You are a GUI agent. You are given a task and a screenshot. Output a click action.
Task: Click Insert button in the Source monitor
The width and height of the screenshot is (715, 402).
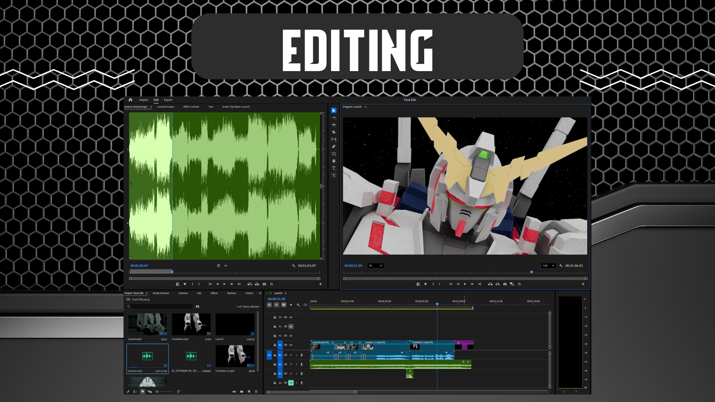(x=250, y=284)
